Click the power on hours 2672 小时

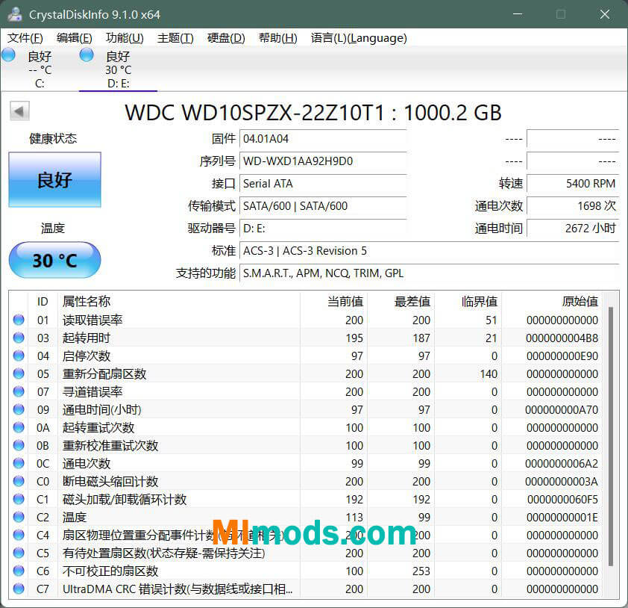pos(573,229)
